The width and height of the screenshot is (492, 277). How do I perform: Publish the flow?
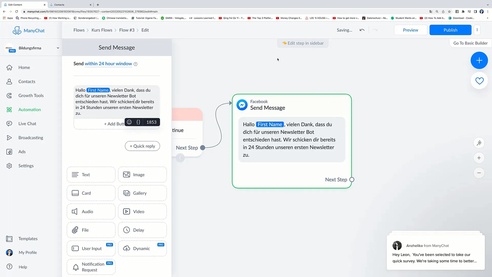[450, 30]
